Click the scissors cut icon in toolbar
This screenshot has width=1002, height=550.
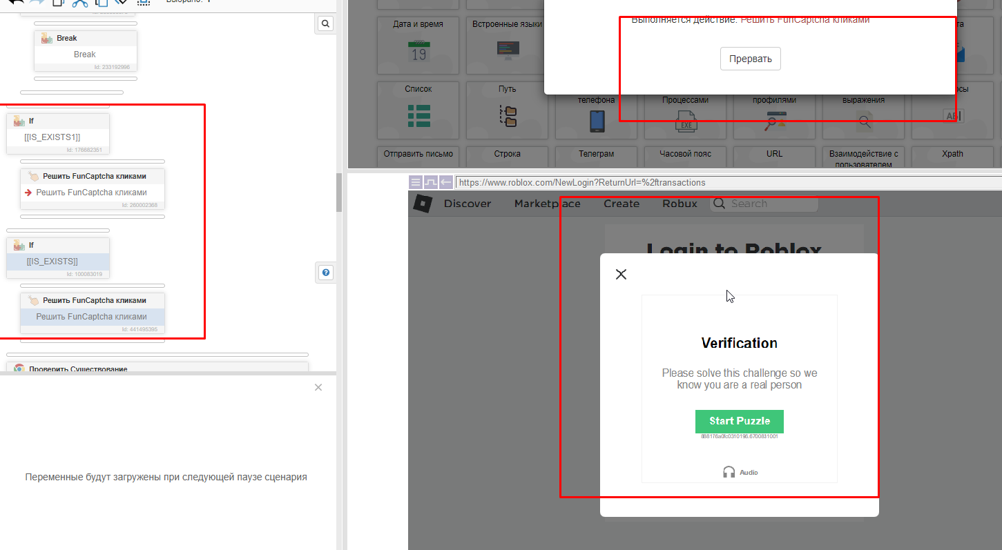click(x=79, y=3)
